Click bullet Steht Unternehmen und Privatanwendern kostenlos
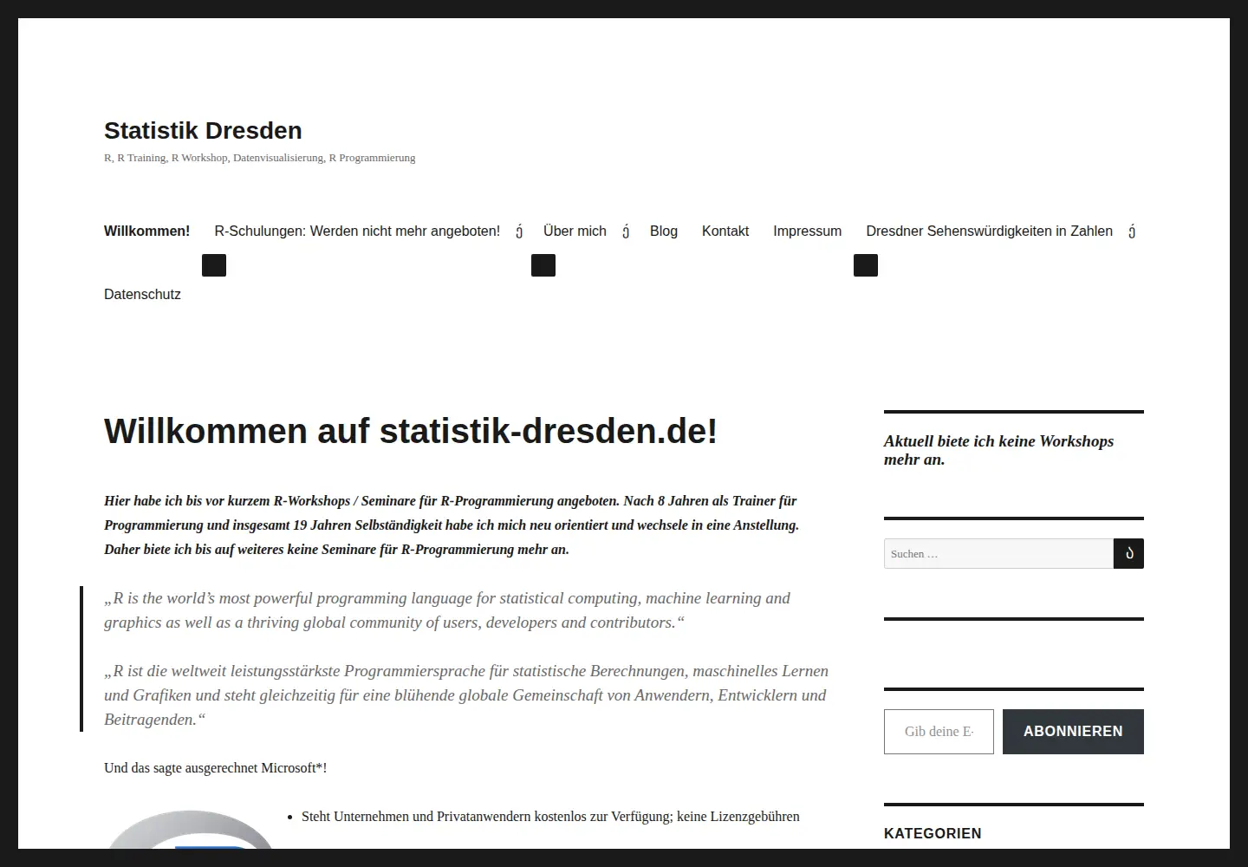 pos(550,816)
